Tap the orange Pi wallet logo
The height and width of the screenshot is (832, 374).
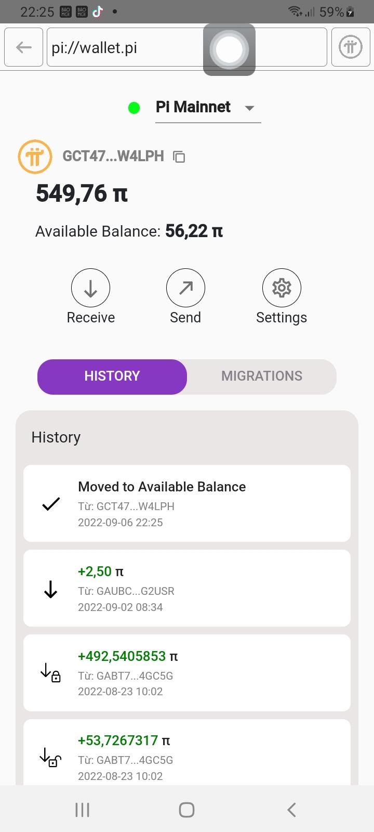point(35,157)
